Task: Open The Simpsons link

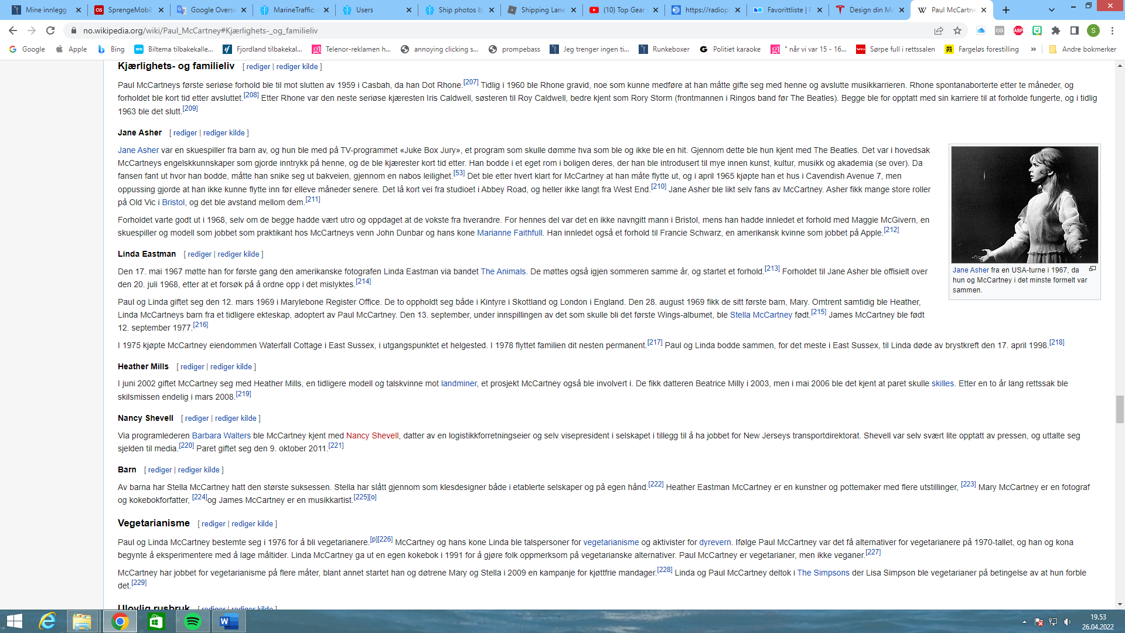Action: point(823,573)
